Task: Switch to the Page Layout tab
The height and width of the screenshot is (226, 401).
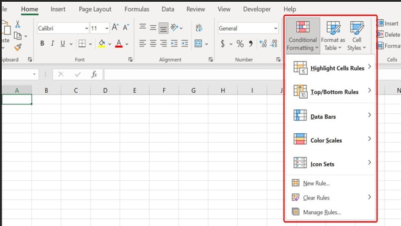Action: [95, 9]
